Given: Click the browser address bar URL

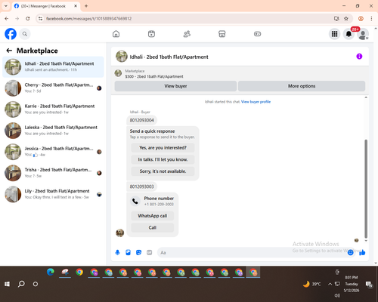Looking at the screenshot, I should [x=88, y=19].
